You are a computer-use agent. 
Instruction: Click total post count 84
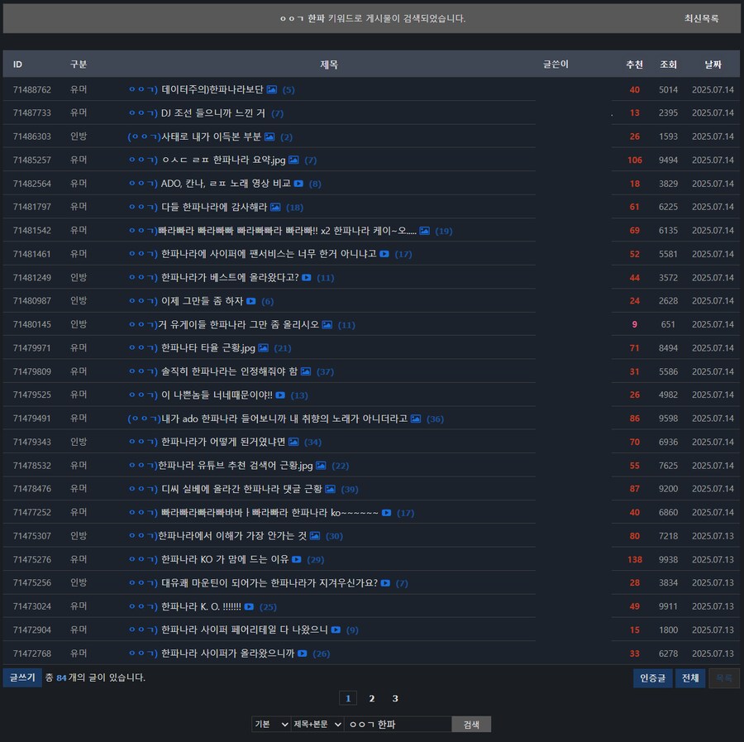coord(61,678)
